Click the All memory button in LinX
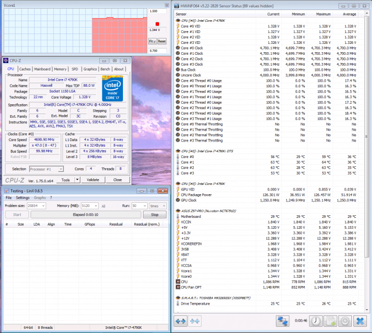This screenshot has width=372, height=333. click(x=103, y=206)
